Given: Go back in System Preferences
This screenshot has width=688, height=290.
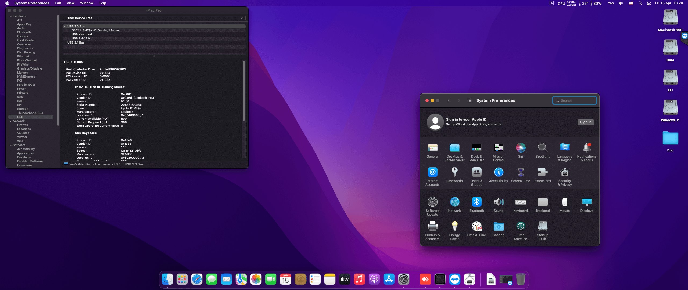Looking at the screenshot, I should pos(449,100).
